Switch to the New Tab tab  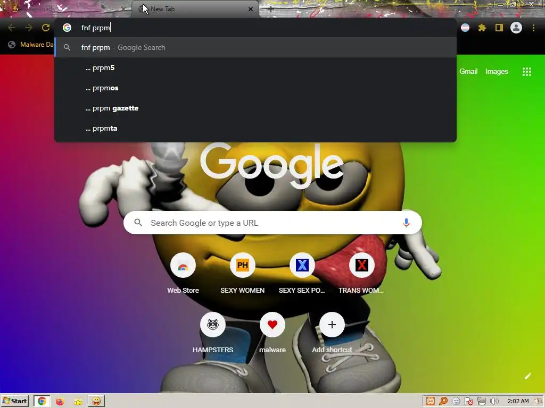[195, 9]
